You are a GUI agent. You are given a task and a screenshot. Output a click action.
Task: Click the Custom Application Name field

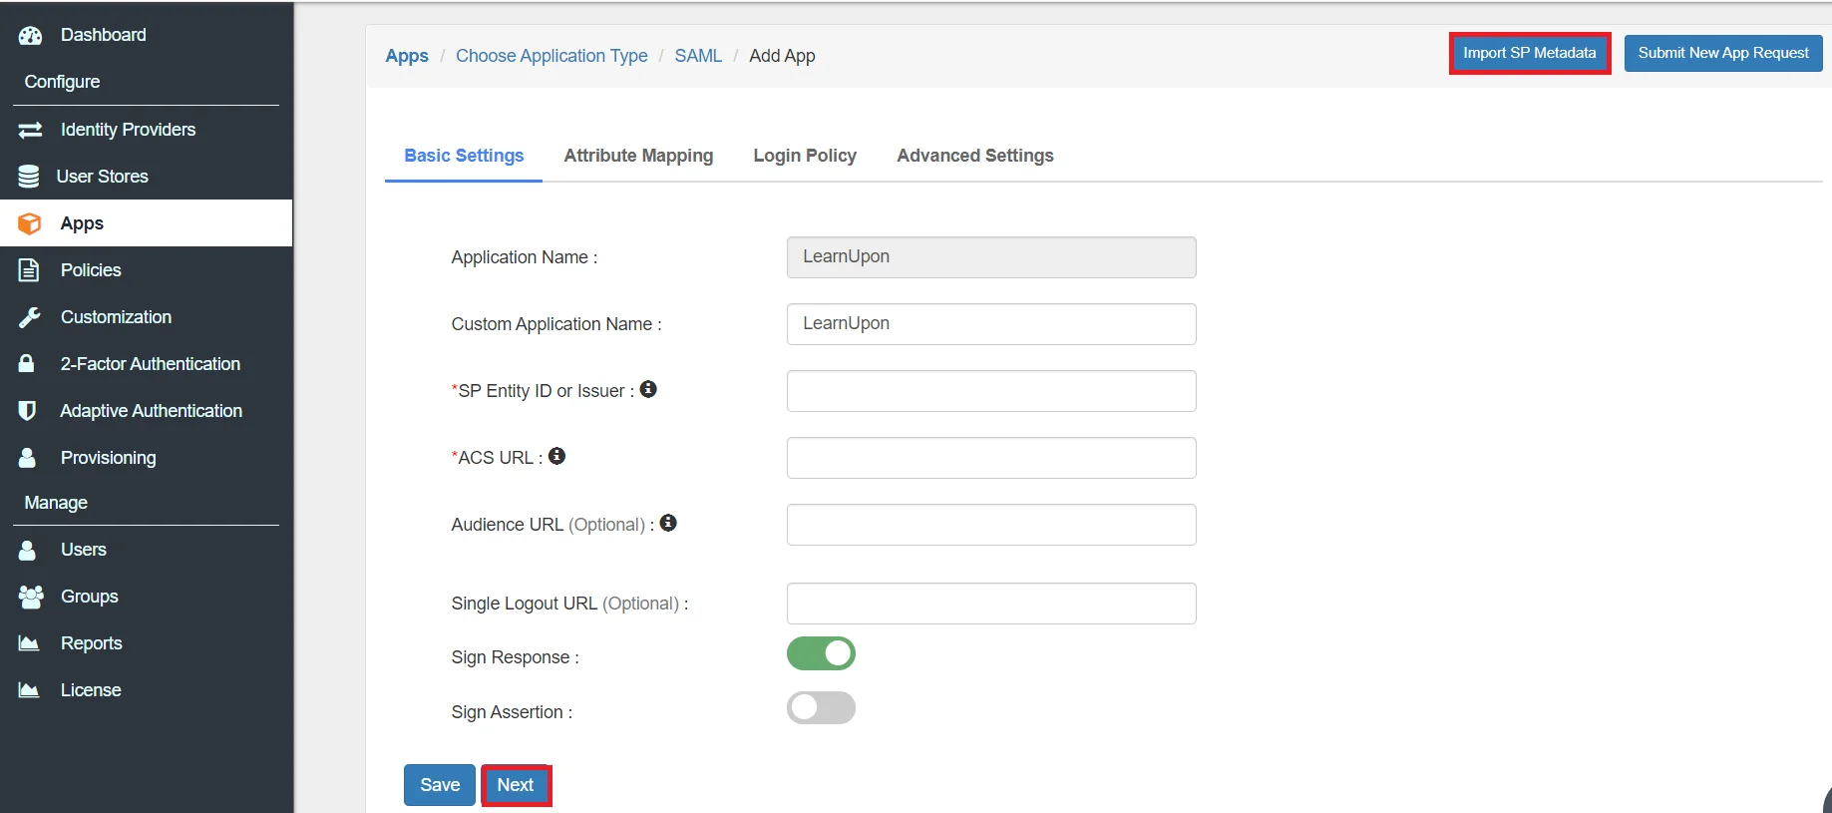coord(991,324)
